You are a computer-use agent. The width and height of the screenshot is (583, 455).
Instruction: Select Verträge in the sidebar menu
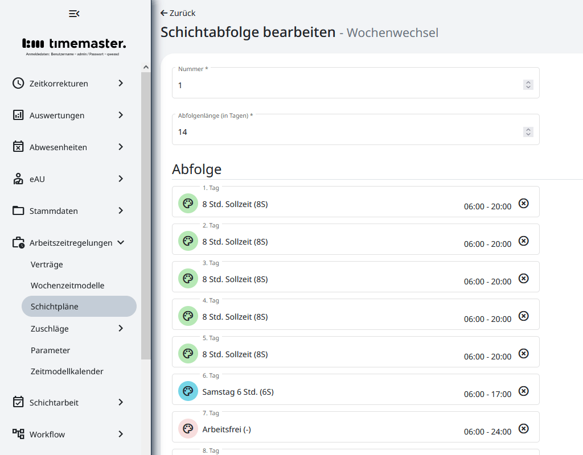coord(47,264)
